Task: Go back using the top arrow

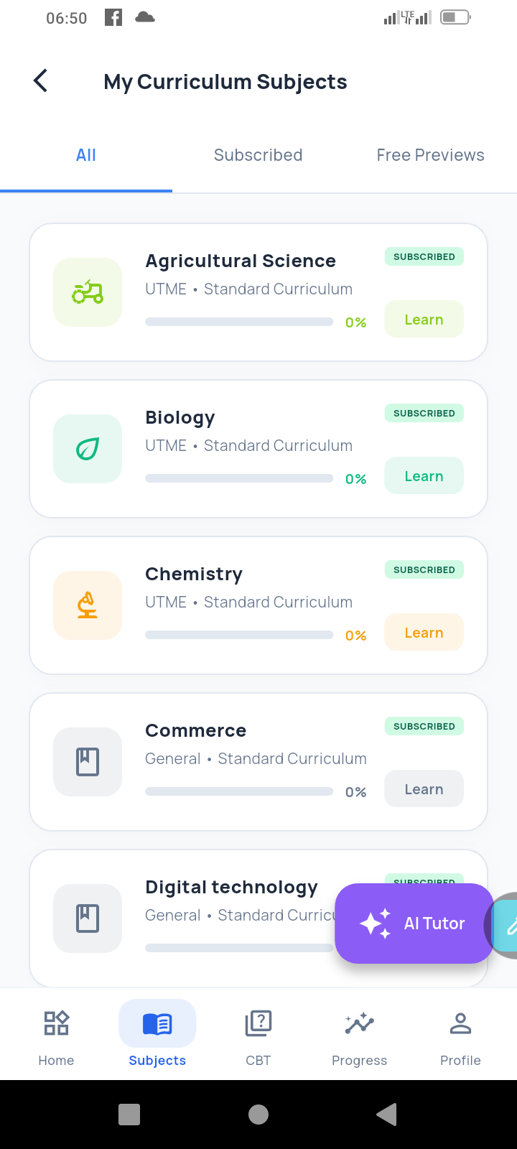Action: point(41,80)
